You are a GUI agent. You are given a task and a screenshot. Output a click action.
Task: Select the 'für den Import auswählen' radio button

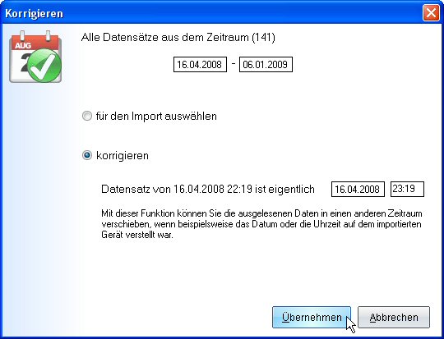tap(87, 116)
